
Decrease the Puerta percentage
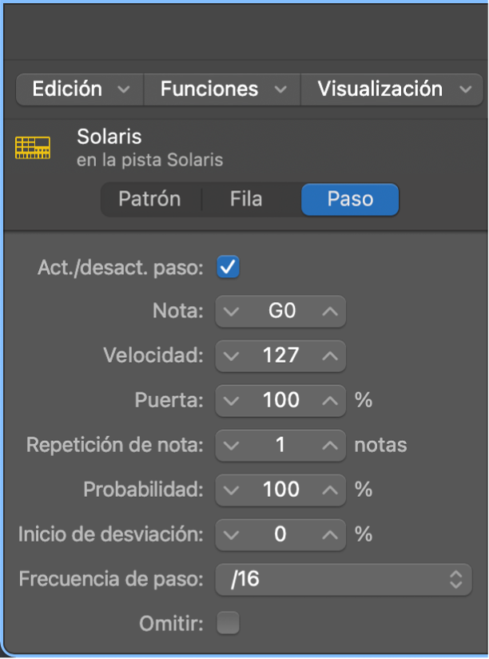[x=231, y=401]
